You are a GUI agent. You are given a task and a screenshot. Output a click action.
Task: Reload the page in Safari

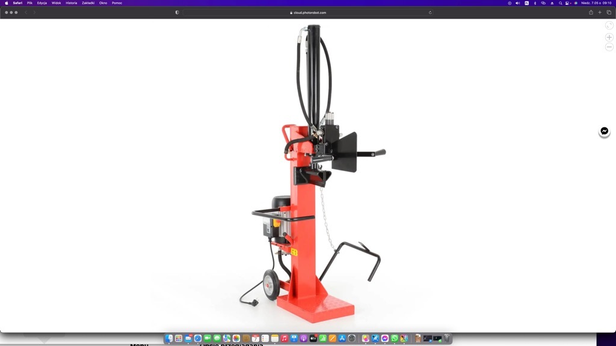pyautogui.click(x=430, y=13)
